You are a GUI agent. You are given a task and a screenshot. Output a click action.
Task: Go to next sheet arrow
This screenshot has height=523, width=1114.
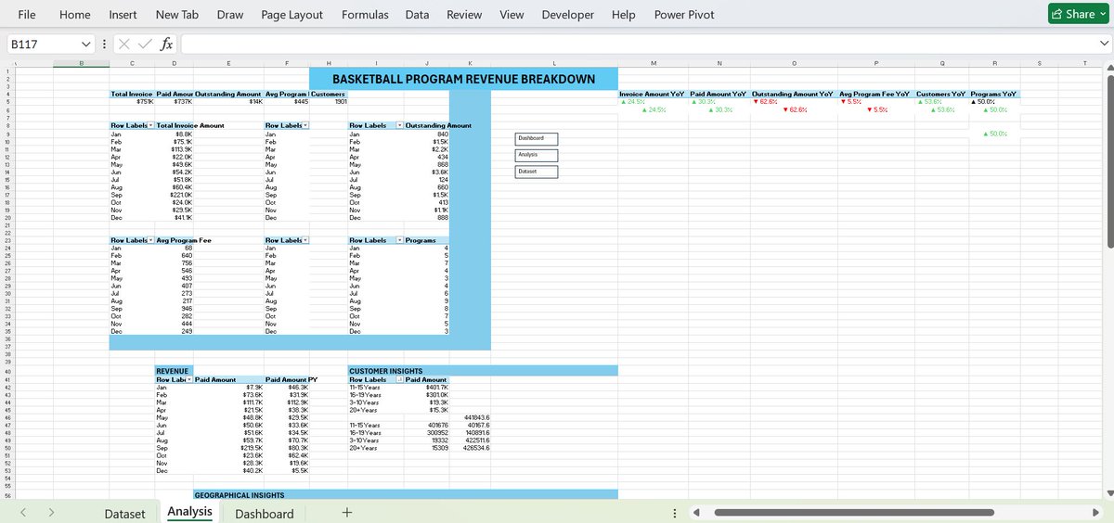[x=51, y=512]
